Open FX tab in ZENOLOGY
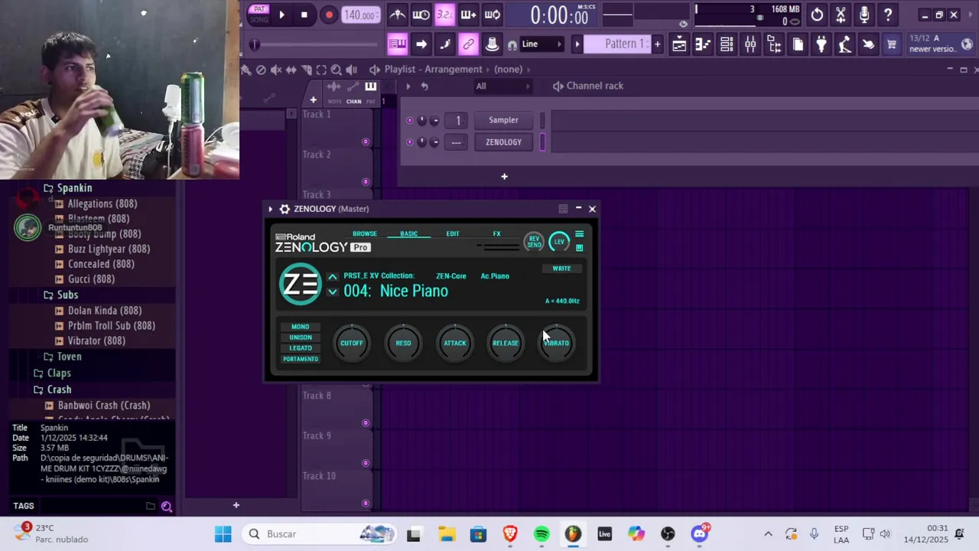Viewport: 979px width, 551px height. pos(497,234)
